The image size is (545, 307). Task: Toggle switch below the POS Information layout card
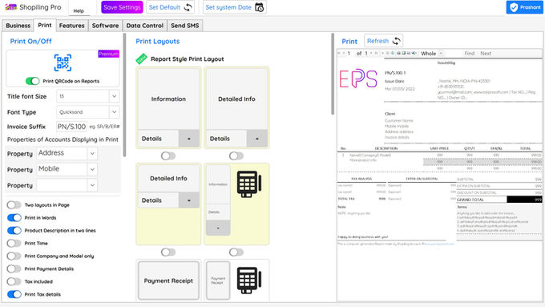pyautogui.click(x=236, y=252)
